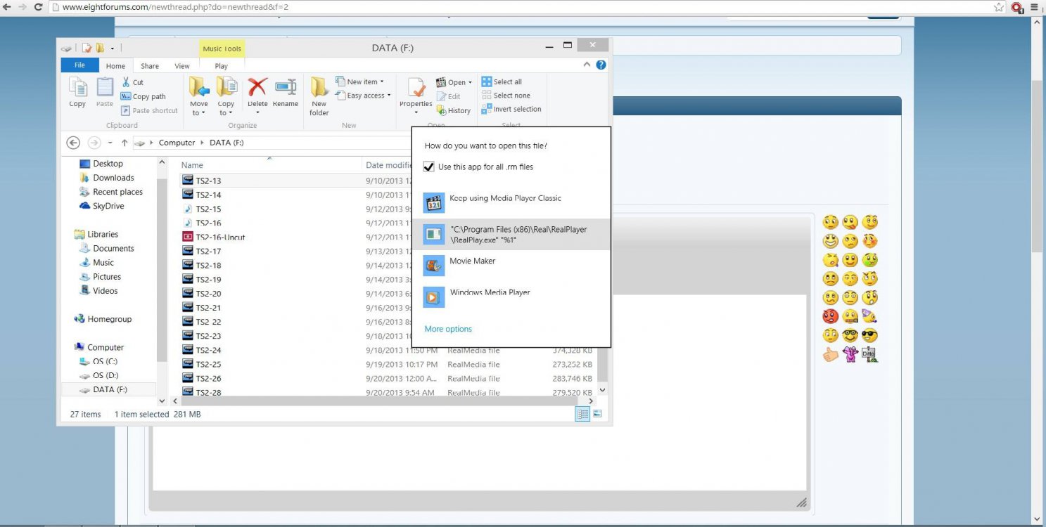Click the browser URL address field
This screenshot has height=527, width=1046.
[x=521, y=7]
